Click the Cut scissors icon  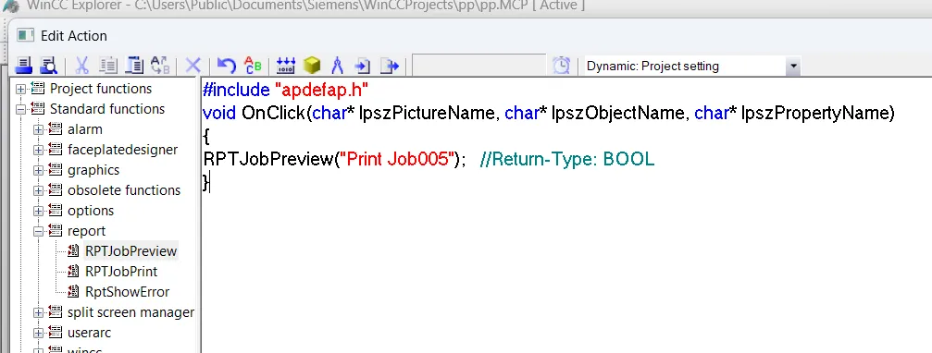pos(82,66)
